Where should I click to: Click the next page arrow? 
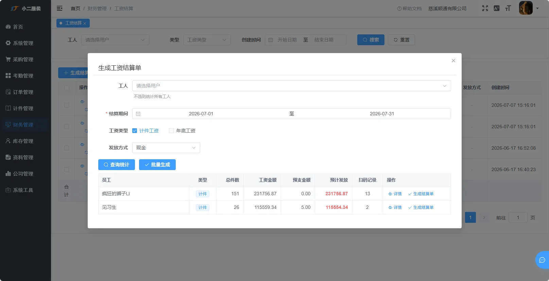pyautogui.click(x=484, y=217)
